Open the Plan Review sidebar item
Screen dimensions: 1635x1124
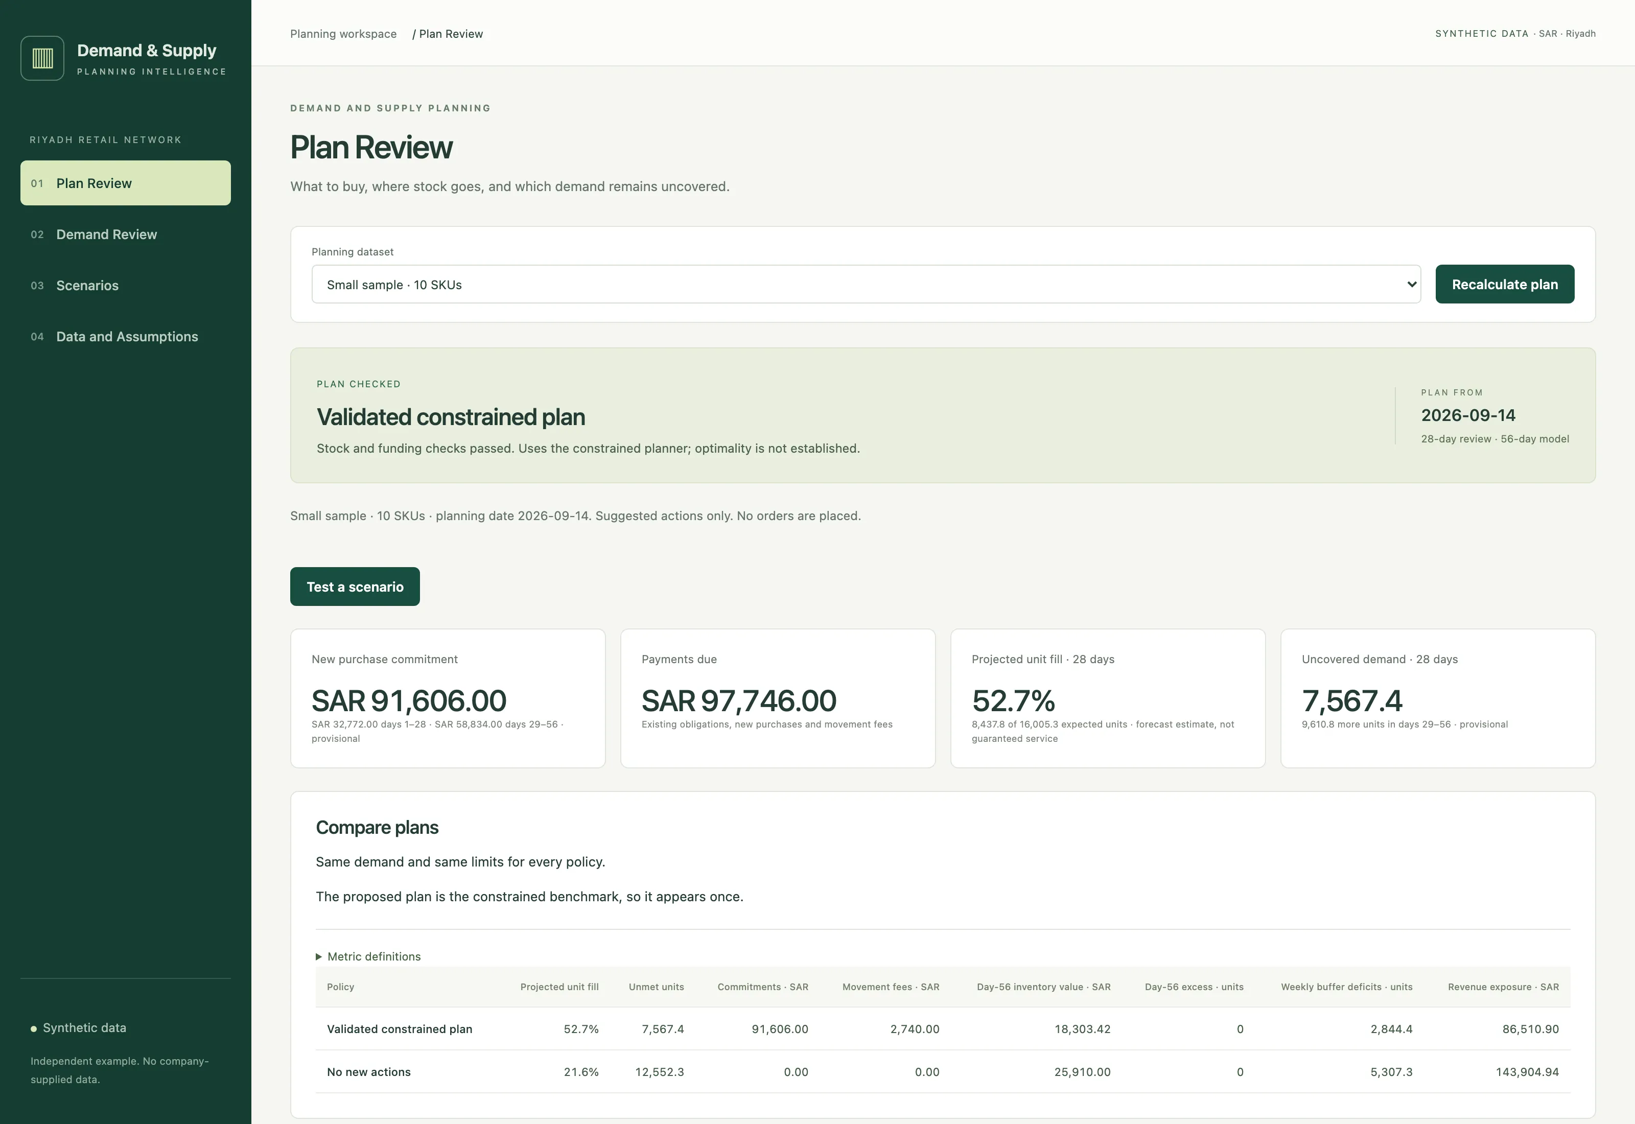[125, 183]
